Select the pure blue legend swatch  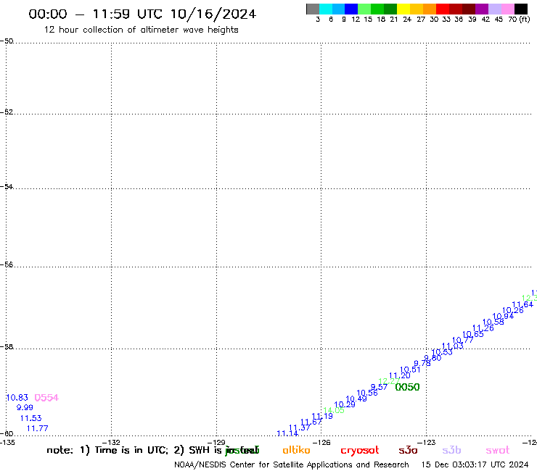pyautogui.click(x=351, y=9)
